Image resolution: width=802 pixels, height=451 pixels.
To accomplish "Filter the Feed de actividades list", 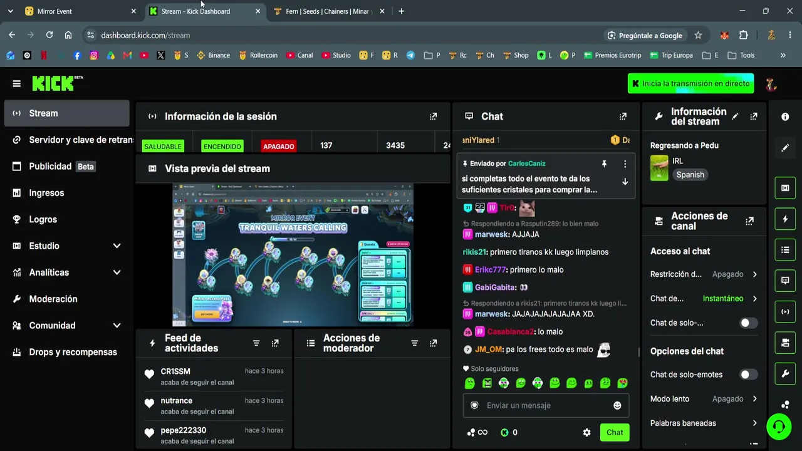I will 256,343.
